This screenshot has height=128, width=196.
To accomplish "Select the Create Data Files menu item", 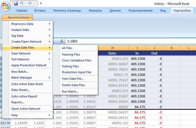I will pos(27,47).
